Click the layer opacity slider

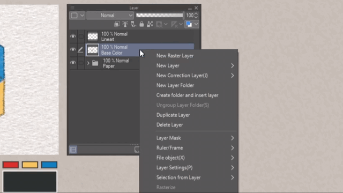click(160, 16)
